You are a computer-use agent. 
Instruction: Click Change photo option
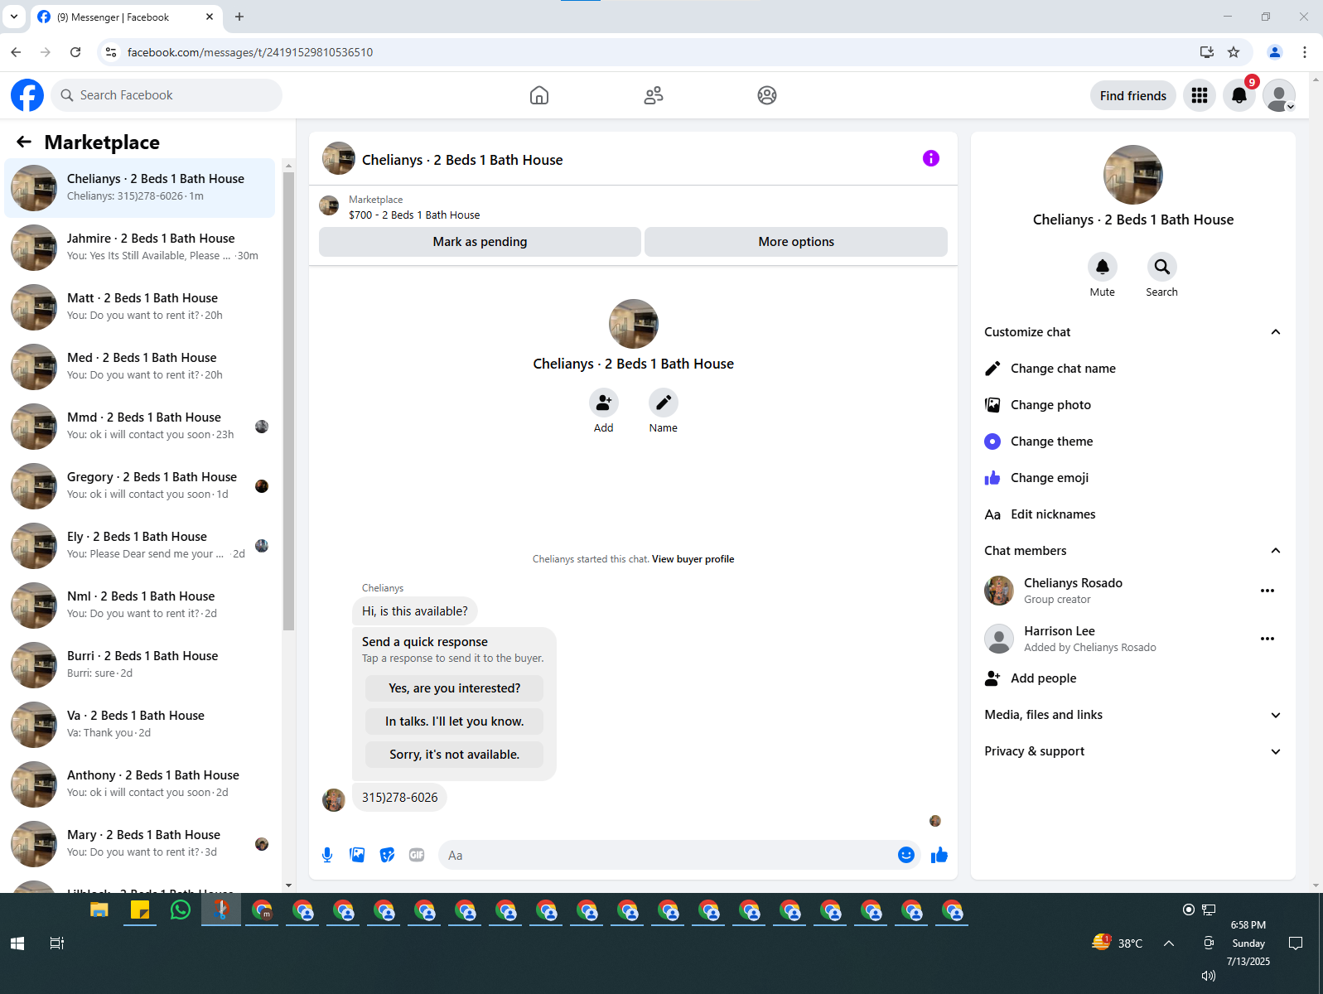pyautogui.click(x=1132, y=405)
